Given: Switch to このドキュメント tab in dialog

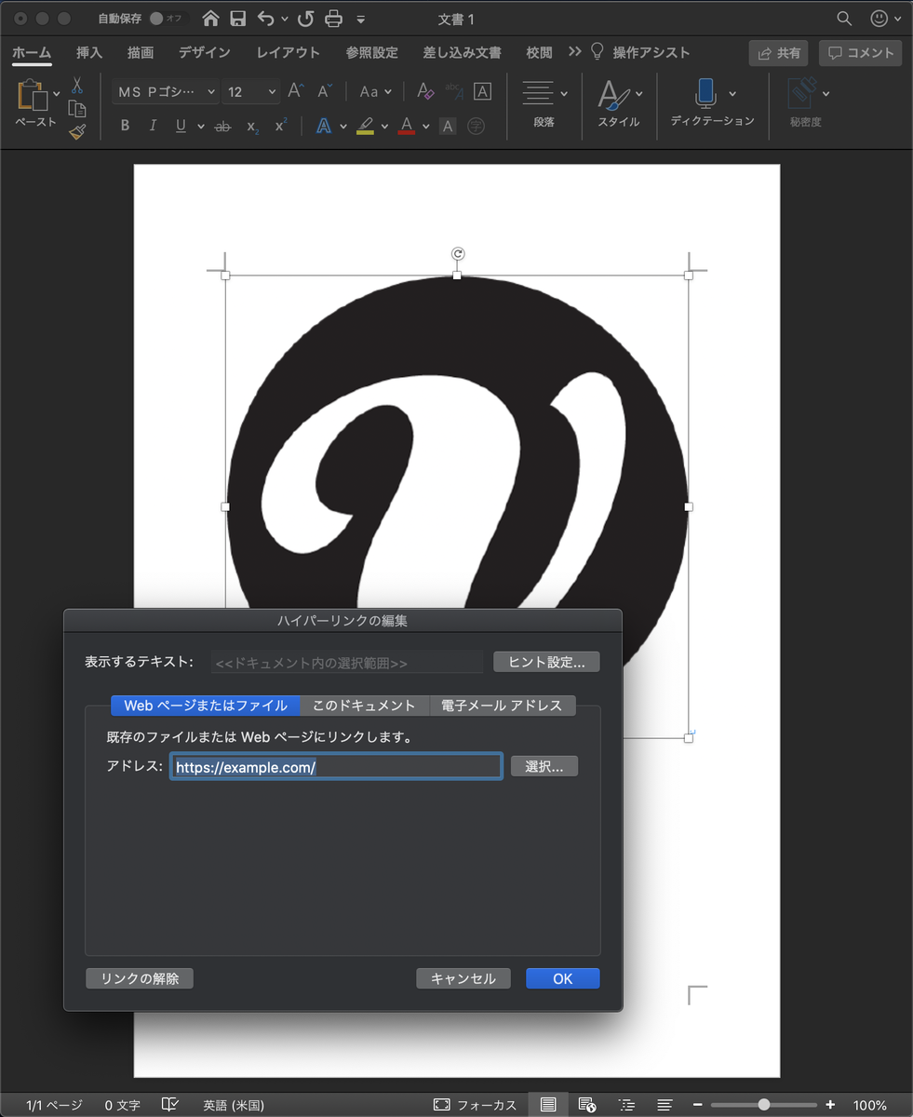Looking at the screenshot, I should pyautogui.click(x=364, y=706).
